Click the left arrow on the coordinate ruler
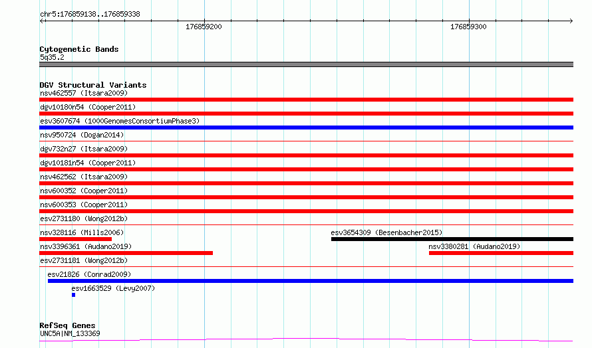 42,21
